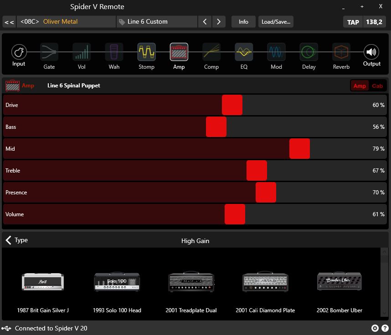Click the 70 % Presence value
This screenshot has width=391, height=335.
coord(379,192)
